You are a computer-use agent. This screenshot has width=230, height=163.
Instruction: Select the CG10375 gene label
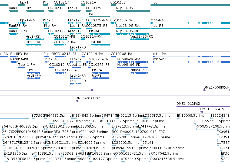94,8
